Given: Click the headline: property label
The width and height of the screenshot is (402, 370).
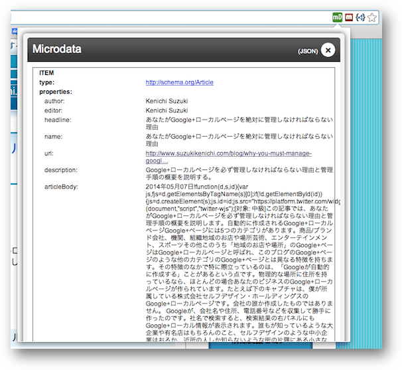Looking at the screenshot, I should [x=58, y=120].
